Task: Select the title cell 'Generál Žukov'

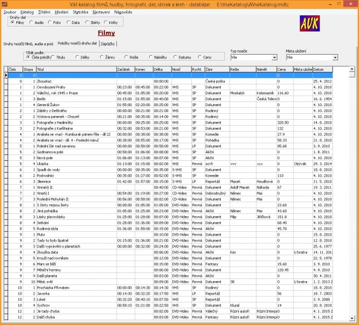Action: point(76,105)
